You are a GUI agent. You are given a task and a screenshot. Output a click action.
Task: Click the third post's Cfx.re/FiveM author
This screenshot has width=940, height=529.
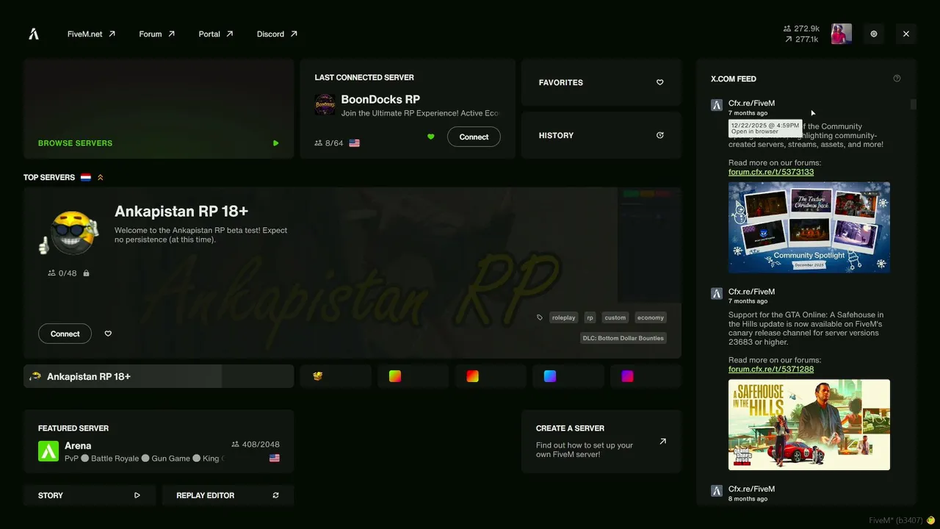click(x=751, y=489)
